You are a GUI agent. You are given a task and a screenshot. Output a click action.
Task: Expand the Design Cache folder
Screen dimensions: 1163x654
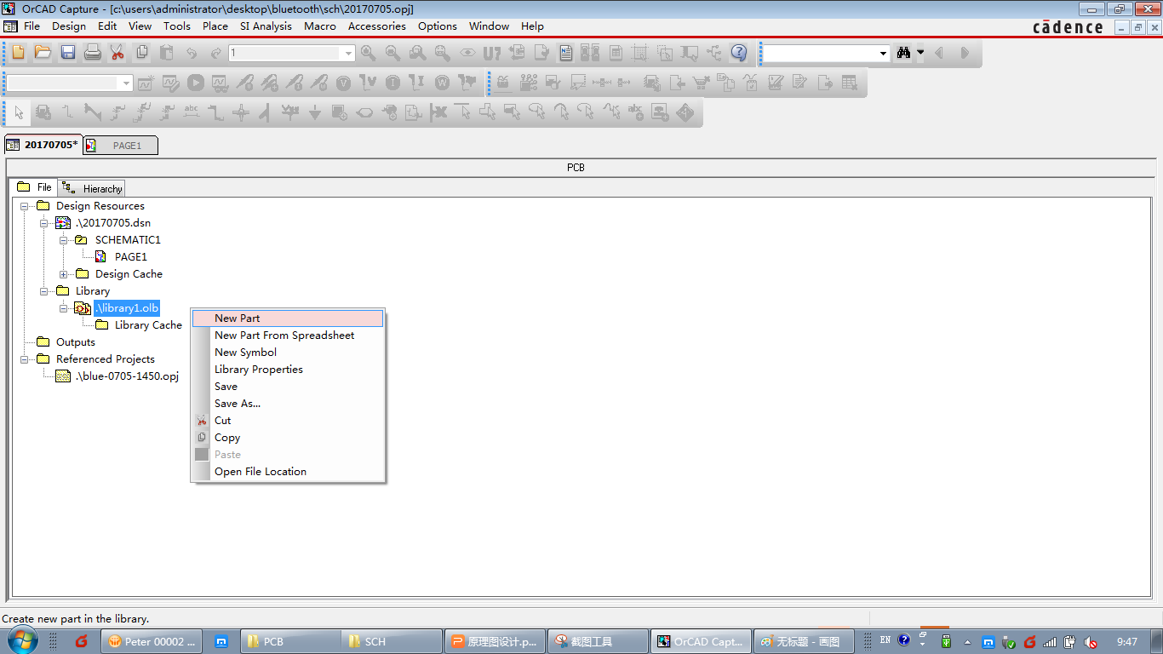click(x=64, y=274)
